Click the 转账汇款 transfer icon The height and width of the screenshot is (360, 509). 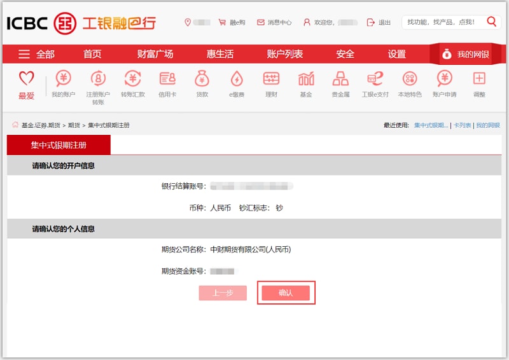pos(132,79)
